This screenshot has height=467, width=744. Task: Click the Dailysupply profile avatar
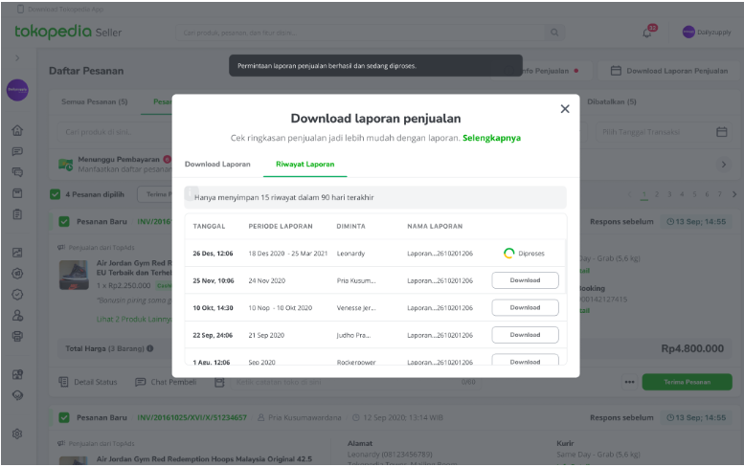688,33
